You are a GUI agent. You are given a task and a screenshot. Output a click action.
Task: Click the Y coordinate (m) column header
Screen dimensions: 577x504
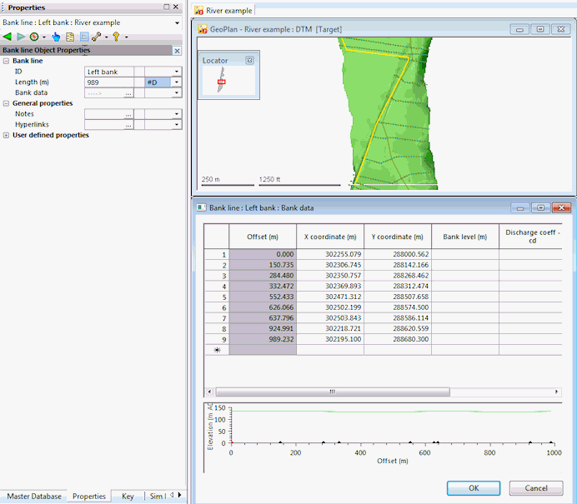(398, 237)
